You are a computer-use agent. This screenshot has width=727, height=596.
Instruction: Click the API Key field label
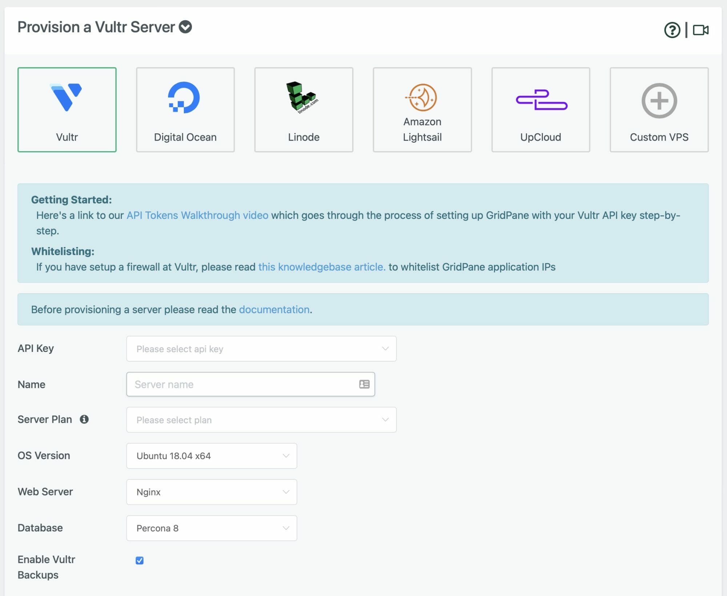point(36,348)
